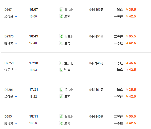Screen dimensions: 151x129
Task: Select train number D2259
Action: (9, 63)
